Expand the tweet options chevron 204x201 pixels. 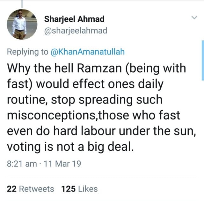click(x=194, y=18)
